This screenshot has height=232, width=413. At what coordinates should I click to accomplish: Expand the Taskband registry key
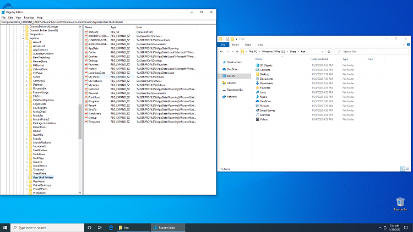point(27,170)
